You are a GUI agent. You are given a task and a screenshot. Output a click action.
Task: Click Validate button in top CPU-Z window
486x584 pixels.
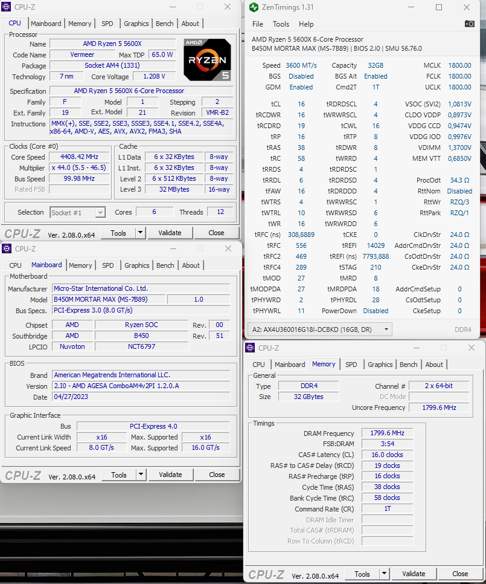pos(170,233)
